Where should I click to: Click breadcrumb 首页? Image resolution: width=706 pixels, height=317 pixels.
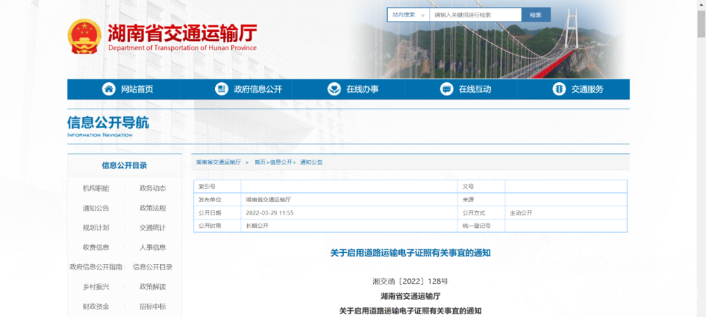pyautogui.click(x=259, y=162)
